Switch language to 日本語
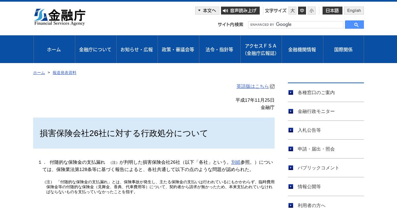This screenshot has height=208, width=397. coord(332,11)
